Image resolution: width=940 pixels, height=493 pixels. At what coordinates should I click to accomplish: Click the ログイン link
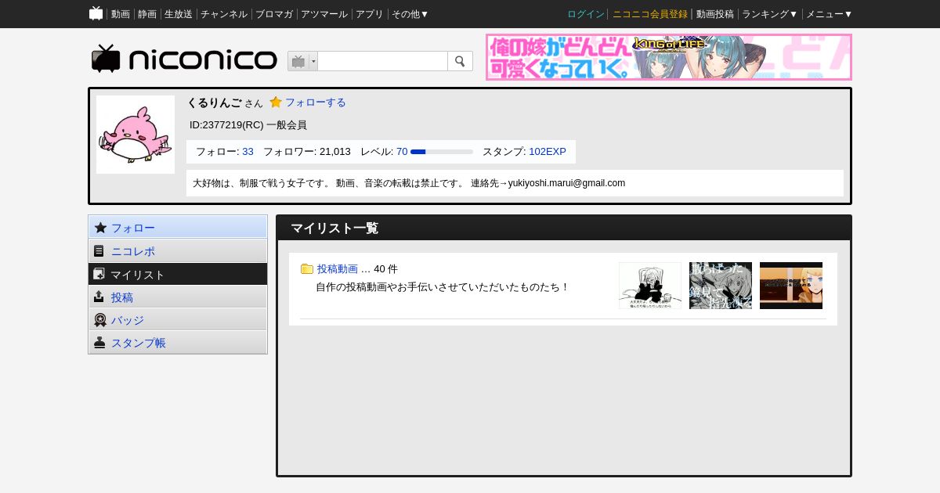586,14
